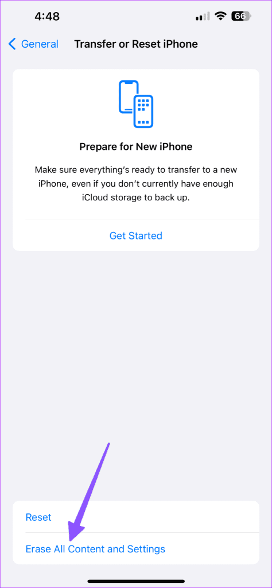This screenshot has width=272, height=588.
Task: Open the Reset options
Action: 136,517
